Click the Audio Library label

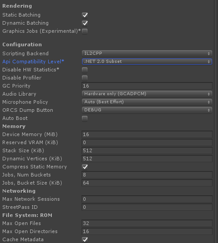pyautogui.click(x=19, y=94)
